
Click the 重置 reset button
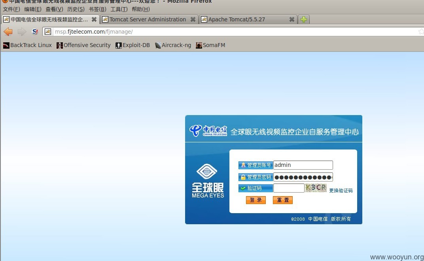(283, 200)
